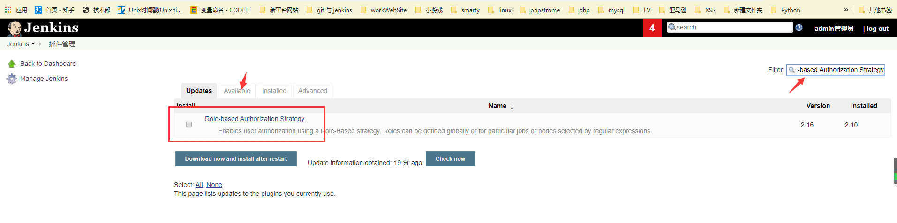Select All plugins link
897x223 pixels.
[x=199, y=185]
